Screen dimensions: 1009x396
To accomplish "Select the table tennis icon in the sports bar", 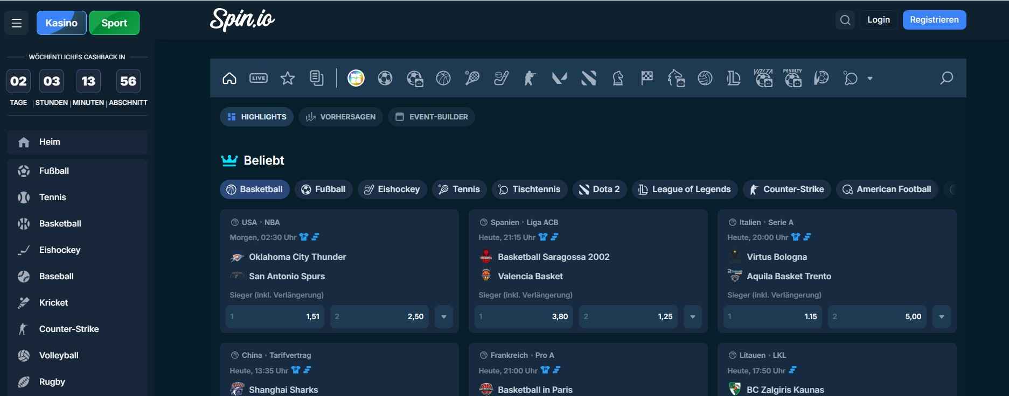I will (851, 79).
